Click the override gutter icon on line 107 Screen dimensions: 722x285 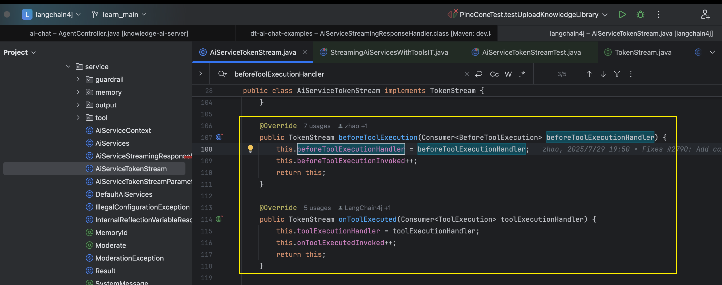coord(219,137)
